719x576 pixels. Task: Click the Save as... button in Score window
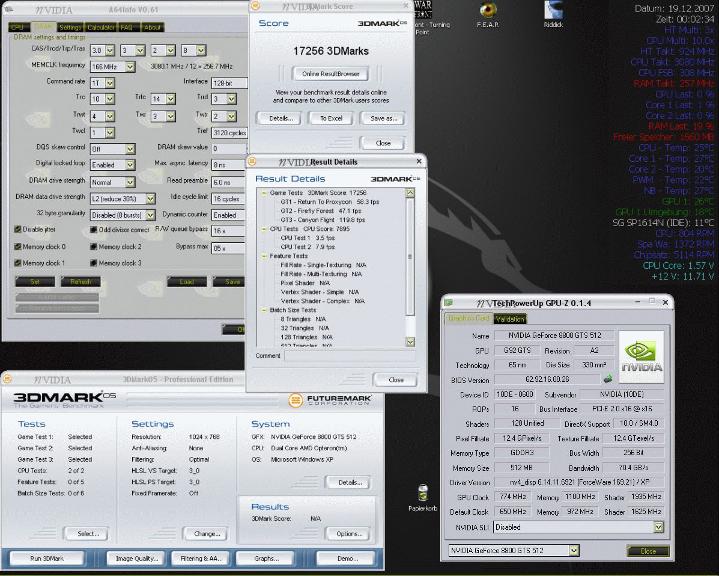pos(384,118)
